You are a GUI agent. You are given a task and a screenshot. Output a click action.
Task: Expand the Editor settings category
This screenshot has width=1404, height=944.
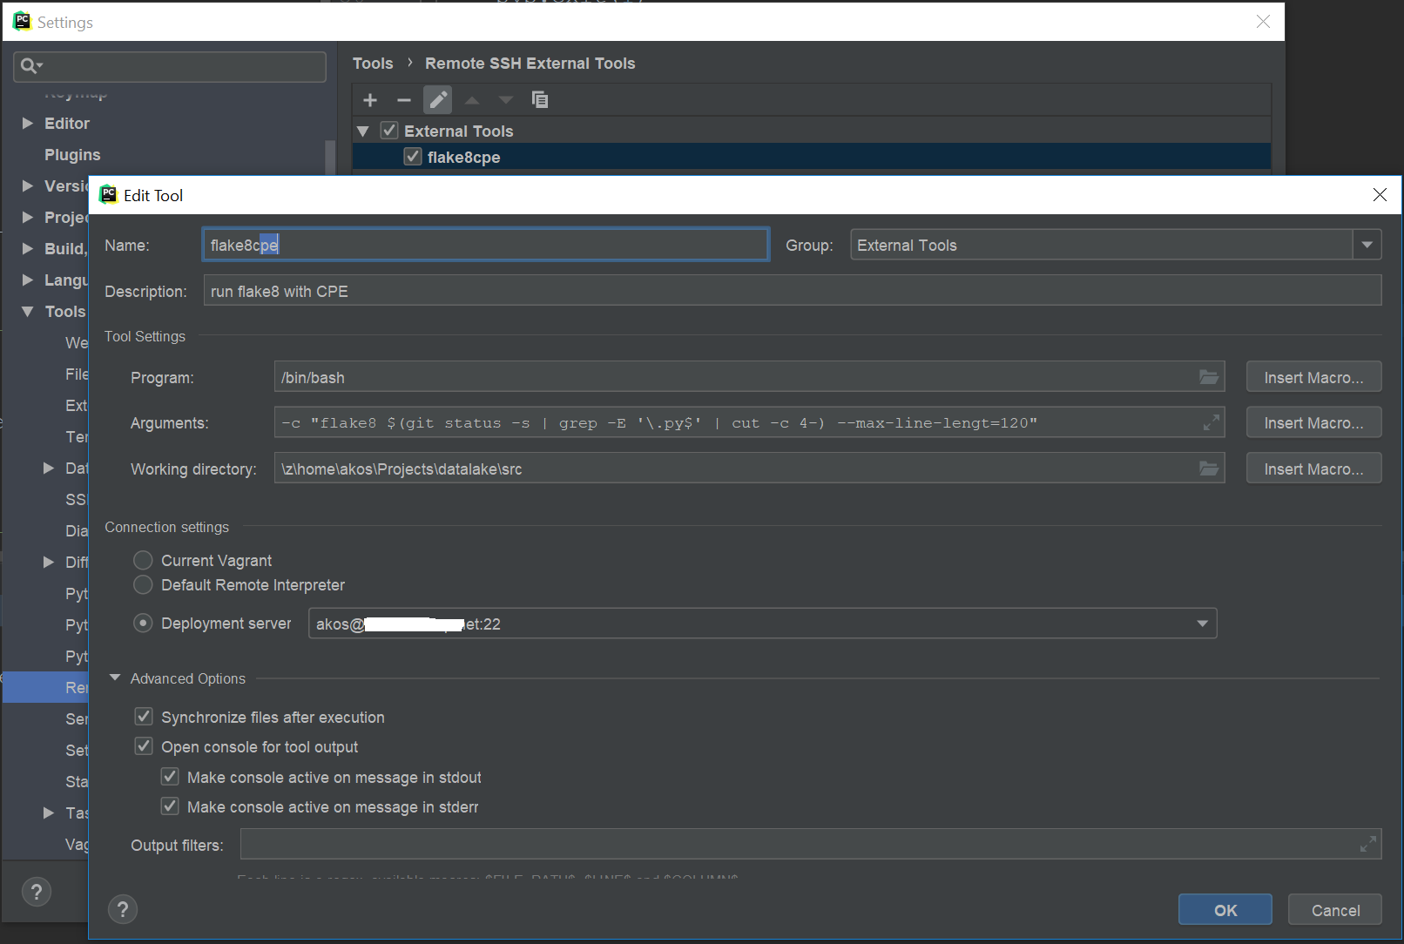[27, 124]
